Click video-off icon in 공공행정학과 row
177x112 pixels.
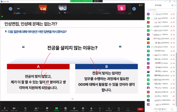pos(174,104)
